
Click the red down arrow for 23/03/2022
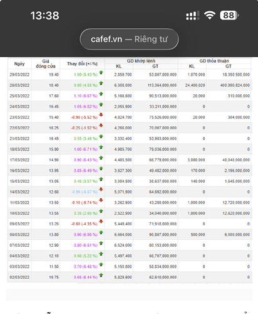click(x=101, y=115)
